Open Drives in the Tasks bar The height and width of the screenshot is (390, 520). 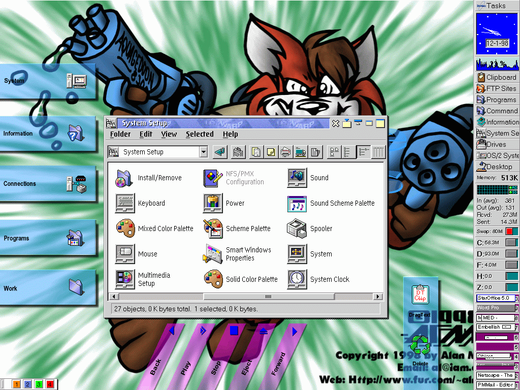point(497,144)
